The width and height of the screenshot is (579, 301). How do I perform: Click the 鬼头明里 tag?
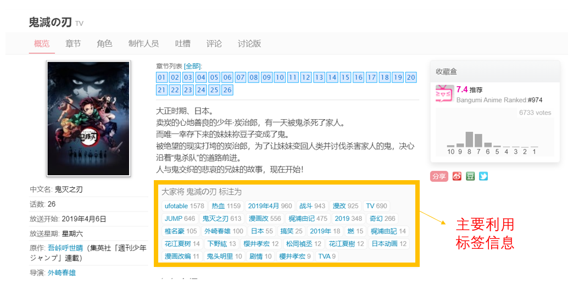pos(224,256)
